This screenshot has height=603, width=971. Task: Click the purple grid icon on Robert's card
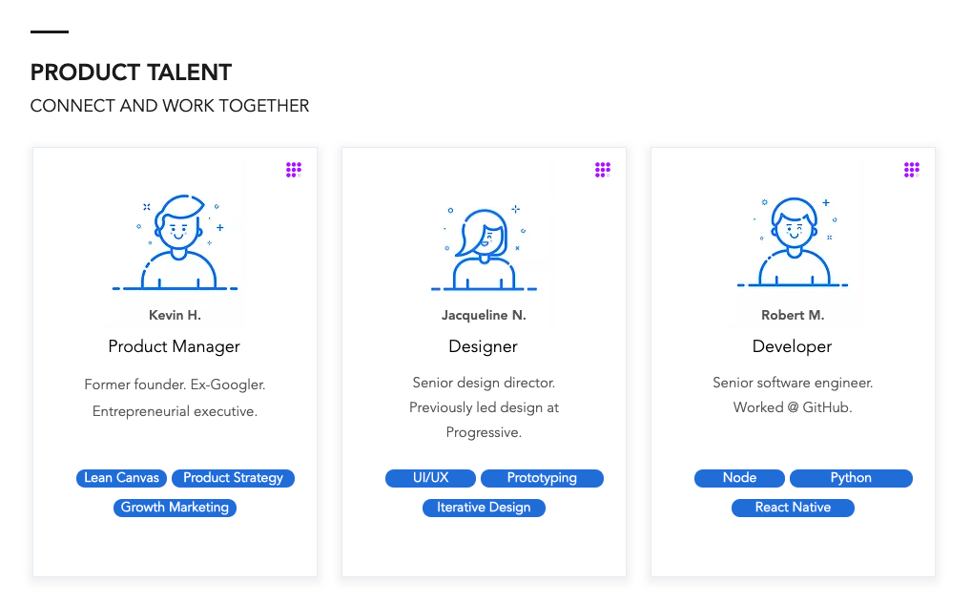click(912, 170)
